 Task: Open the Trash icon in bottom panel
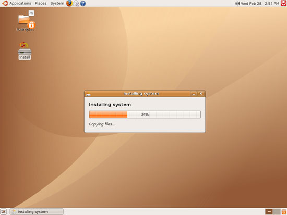point(284,212)
